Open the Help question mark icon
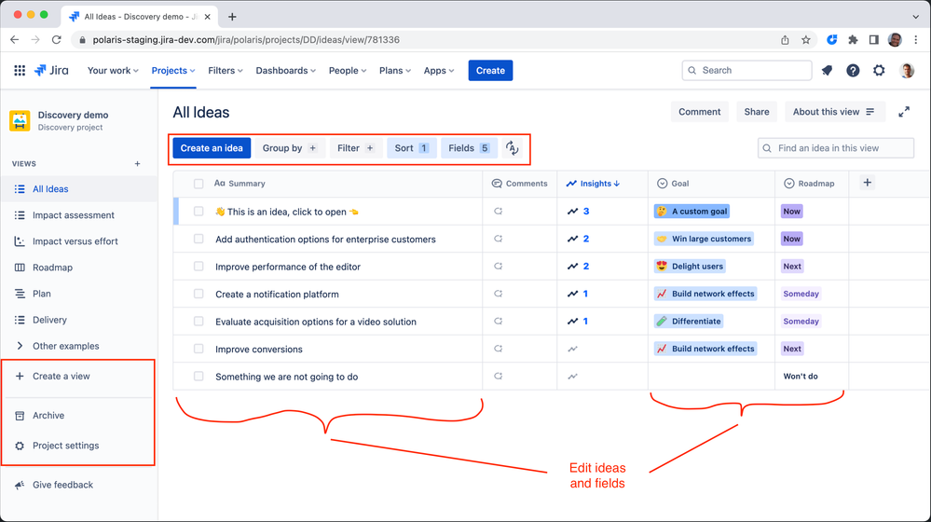Image resolution: width=931 pixels, height=522 pixels. [x=853, y=70]
